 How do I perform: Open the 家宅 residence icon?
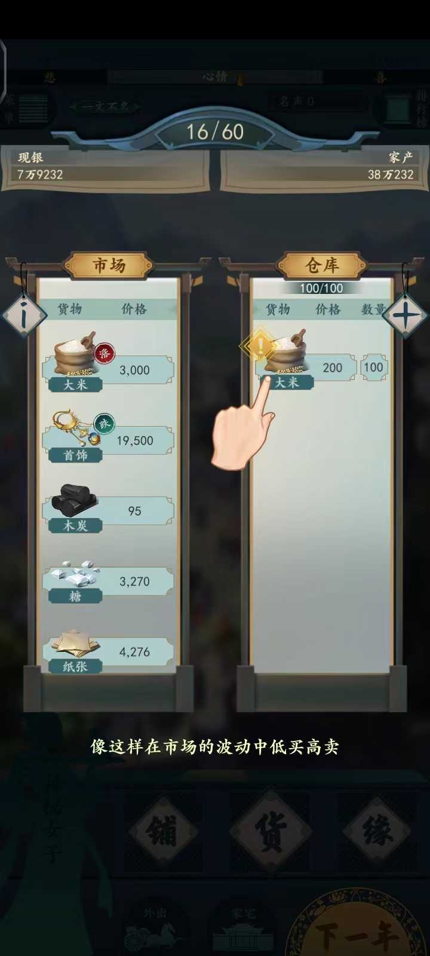(242, 930)
